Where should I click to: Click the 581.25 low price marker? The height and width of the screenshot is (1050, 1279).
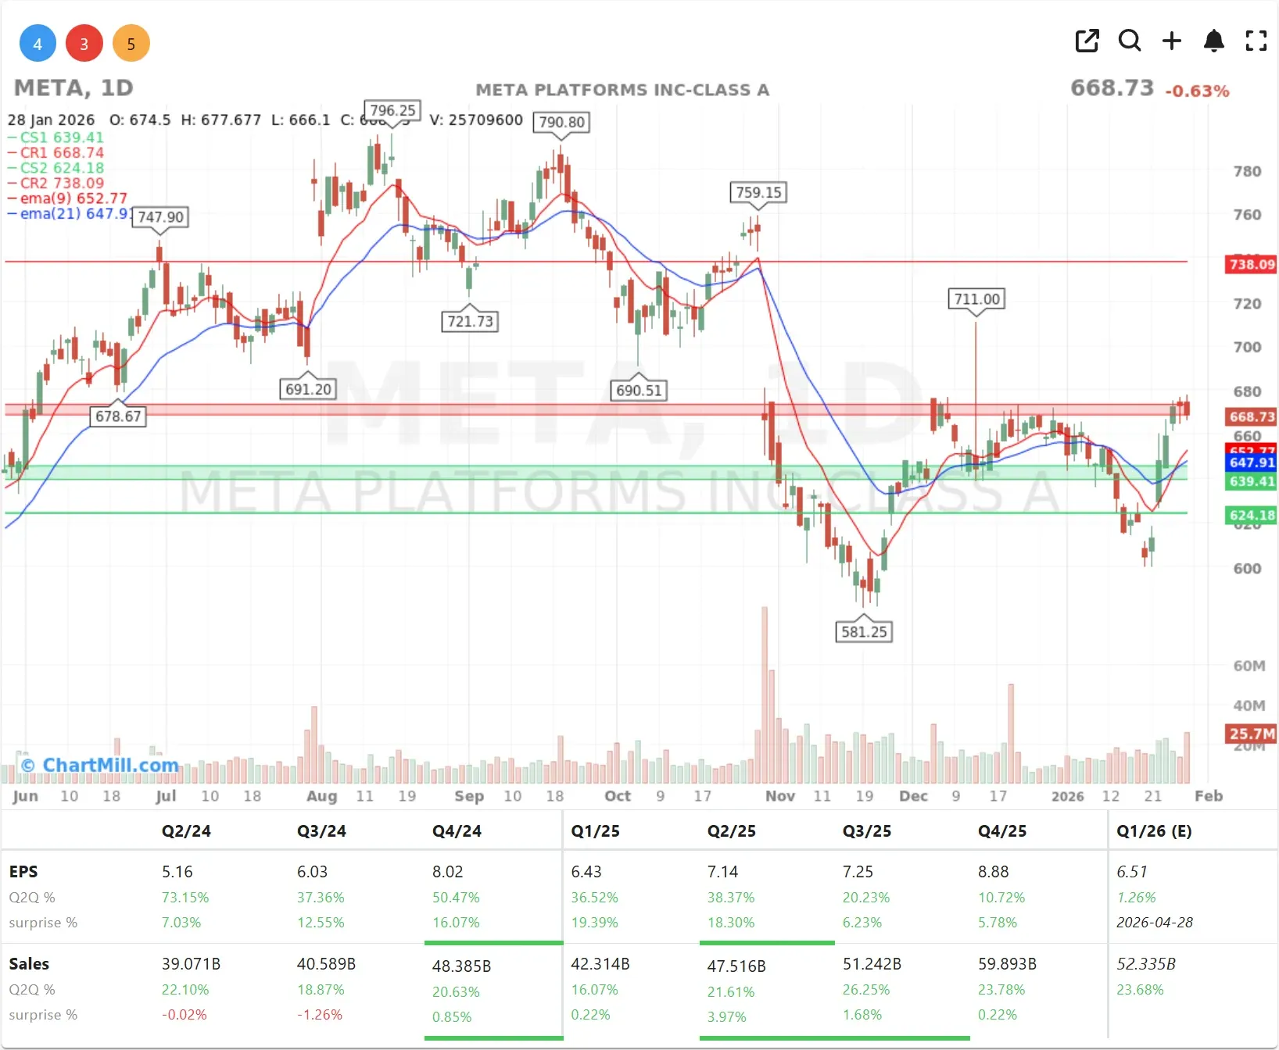tap(864, 632)
